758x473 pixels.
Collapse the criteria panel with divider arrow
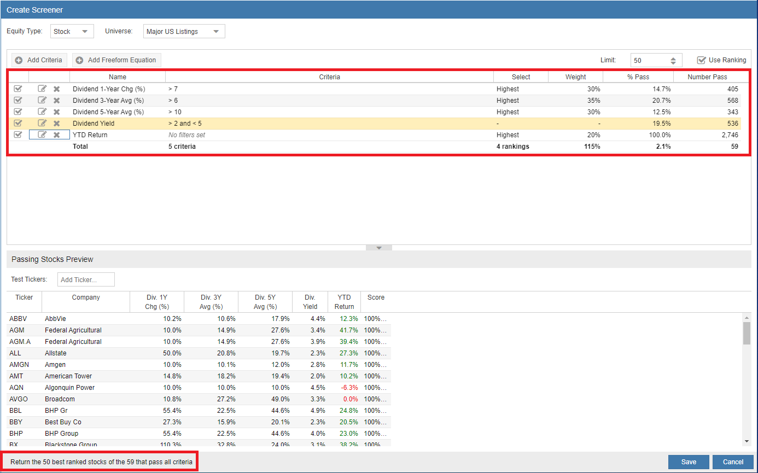coord(378,248)
